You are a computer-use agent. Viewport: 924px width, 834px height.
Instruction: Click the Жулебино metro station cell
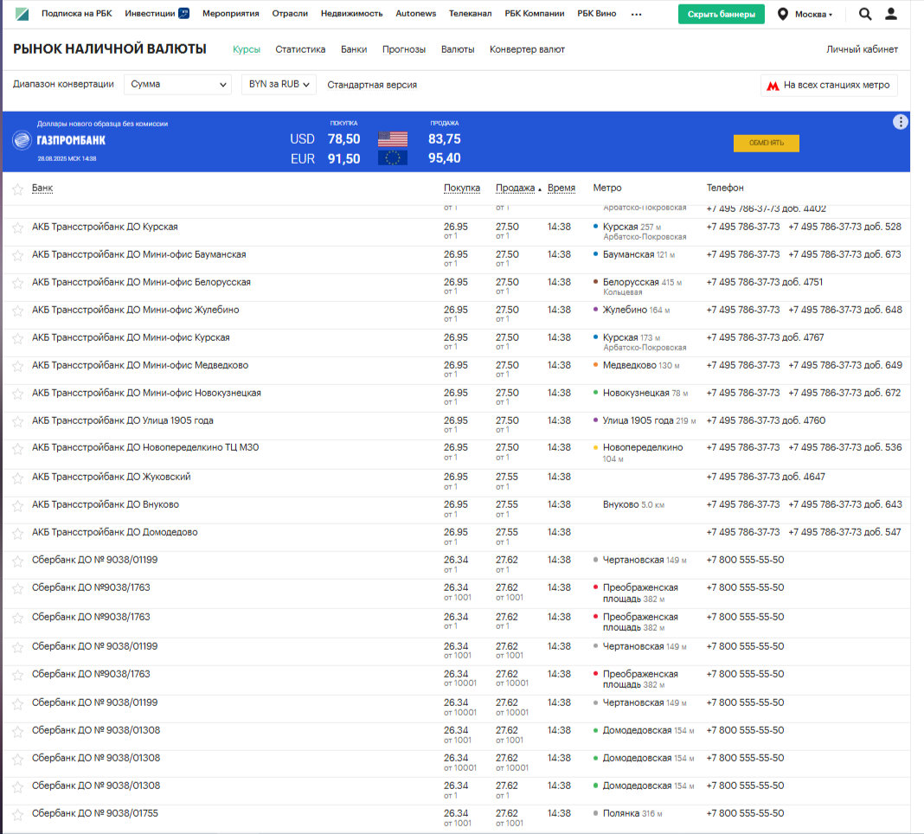(x=636, y=310)
